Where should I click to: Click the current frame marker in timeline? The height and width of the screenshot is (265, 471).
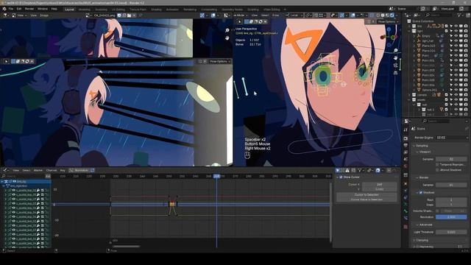click(x=216, y=176)
